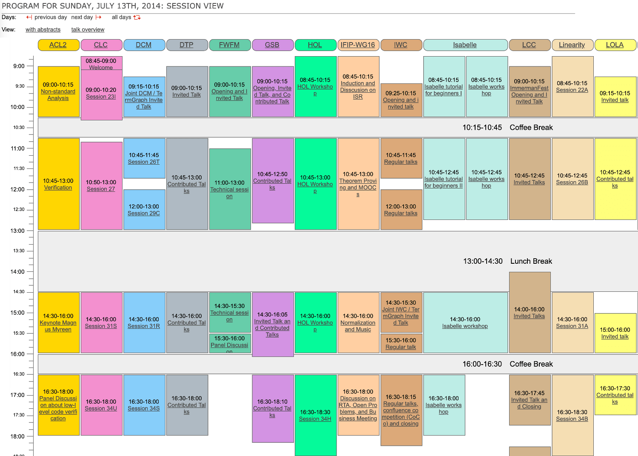638x456 pixels.
Task: Open Isabelle tutorial for beginners II
Action: [x=444, y=182]
